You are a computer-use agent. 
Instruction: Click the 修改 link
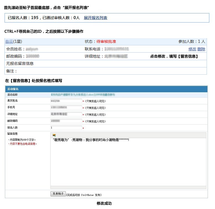click(x=192, y=49)
